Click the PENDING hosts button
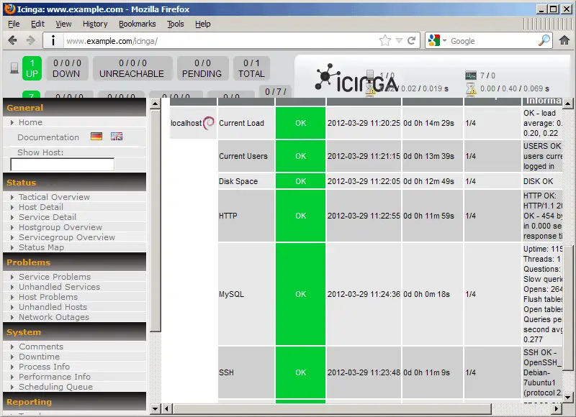 pos(202,68)
